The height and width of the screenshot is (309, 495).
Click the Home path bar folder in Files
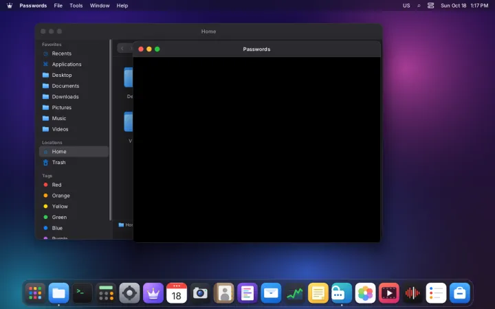pos(126,225)
